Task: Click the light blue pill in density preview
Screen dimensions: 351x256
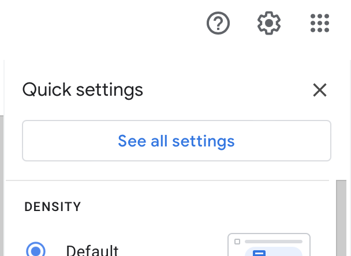Action: [274, 251]
